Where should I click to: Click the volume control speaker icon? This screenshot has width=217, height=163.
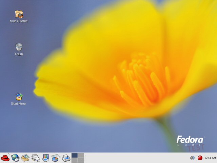[192, 158]
